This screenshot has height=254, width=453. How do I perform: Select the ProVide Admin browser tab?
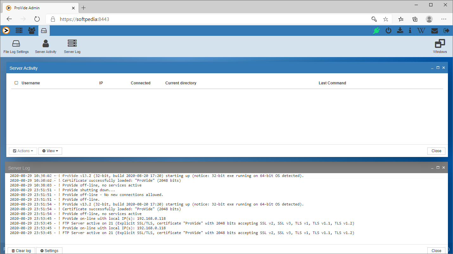(x=41, y=8)
